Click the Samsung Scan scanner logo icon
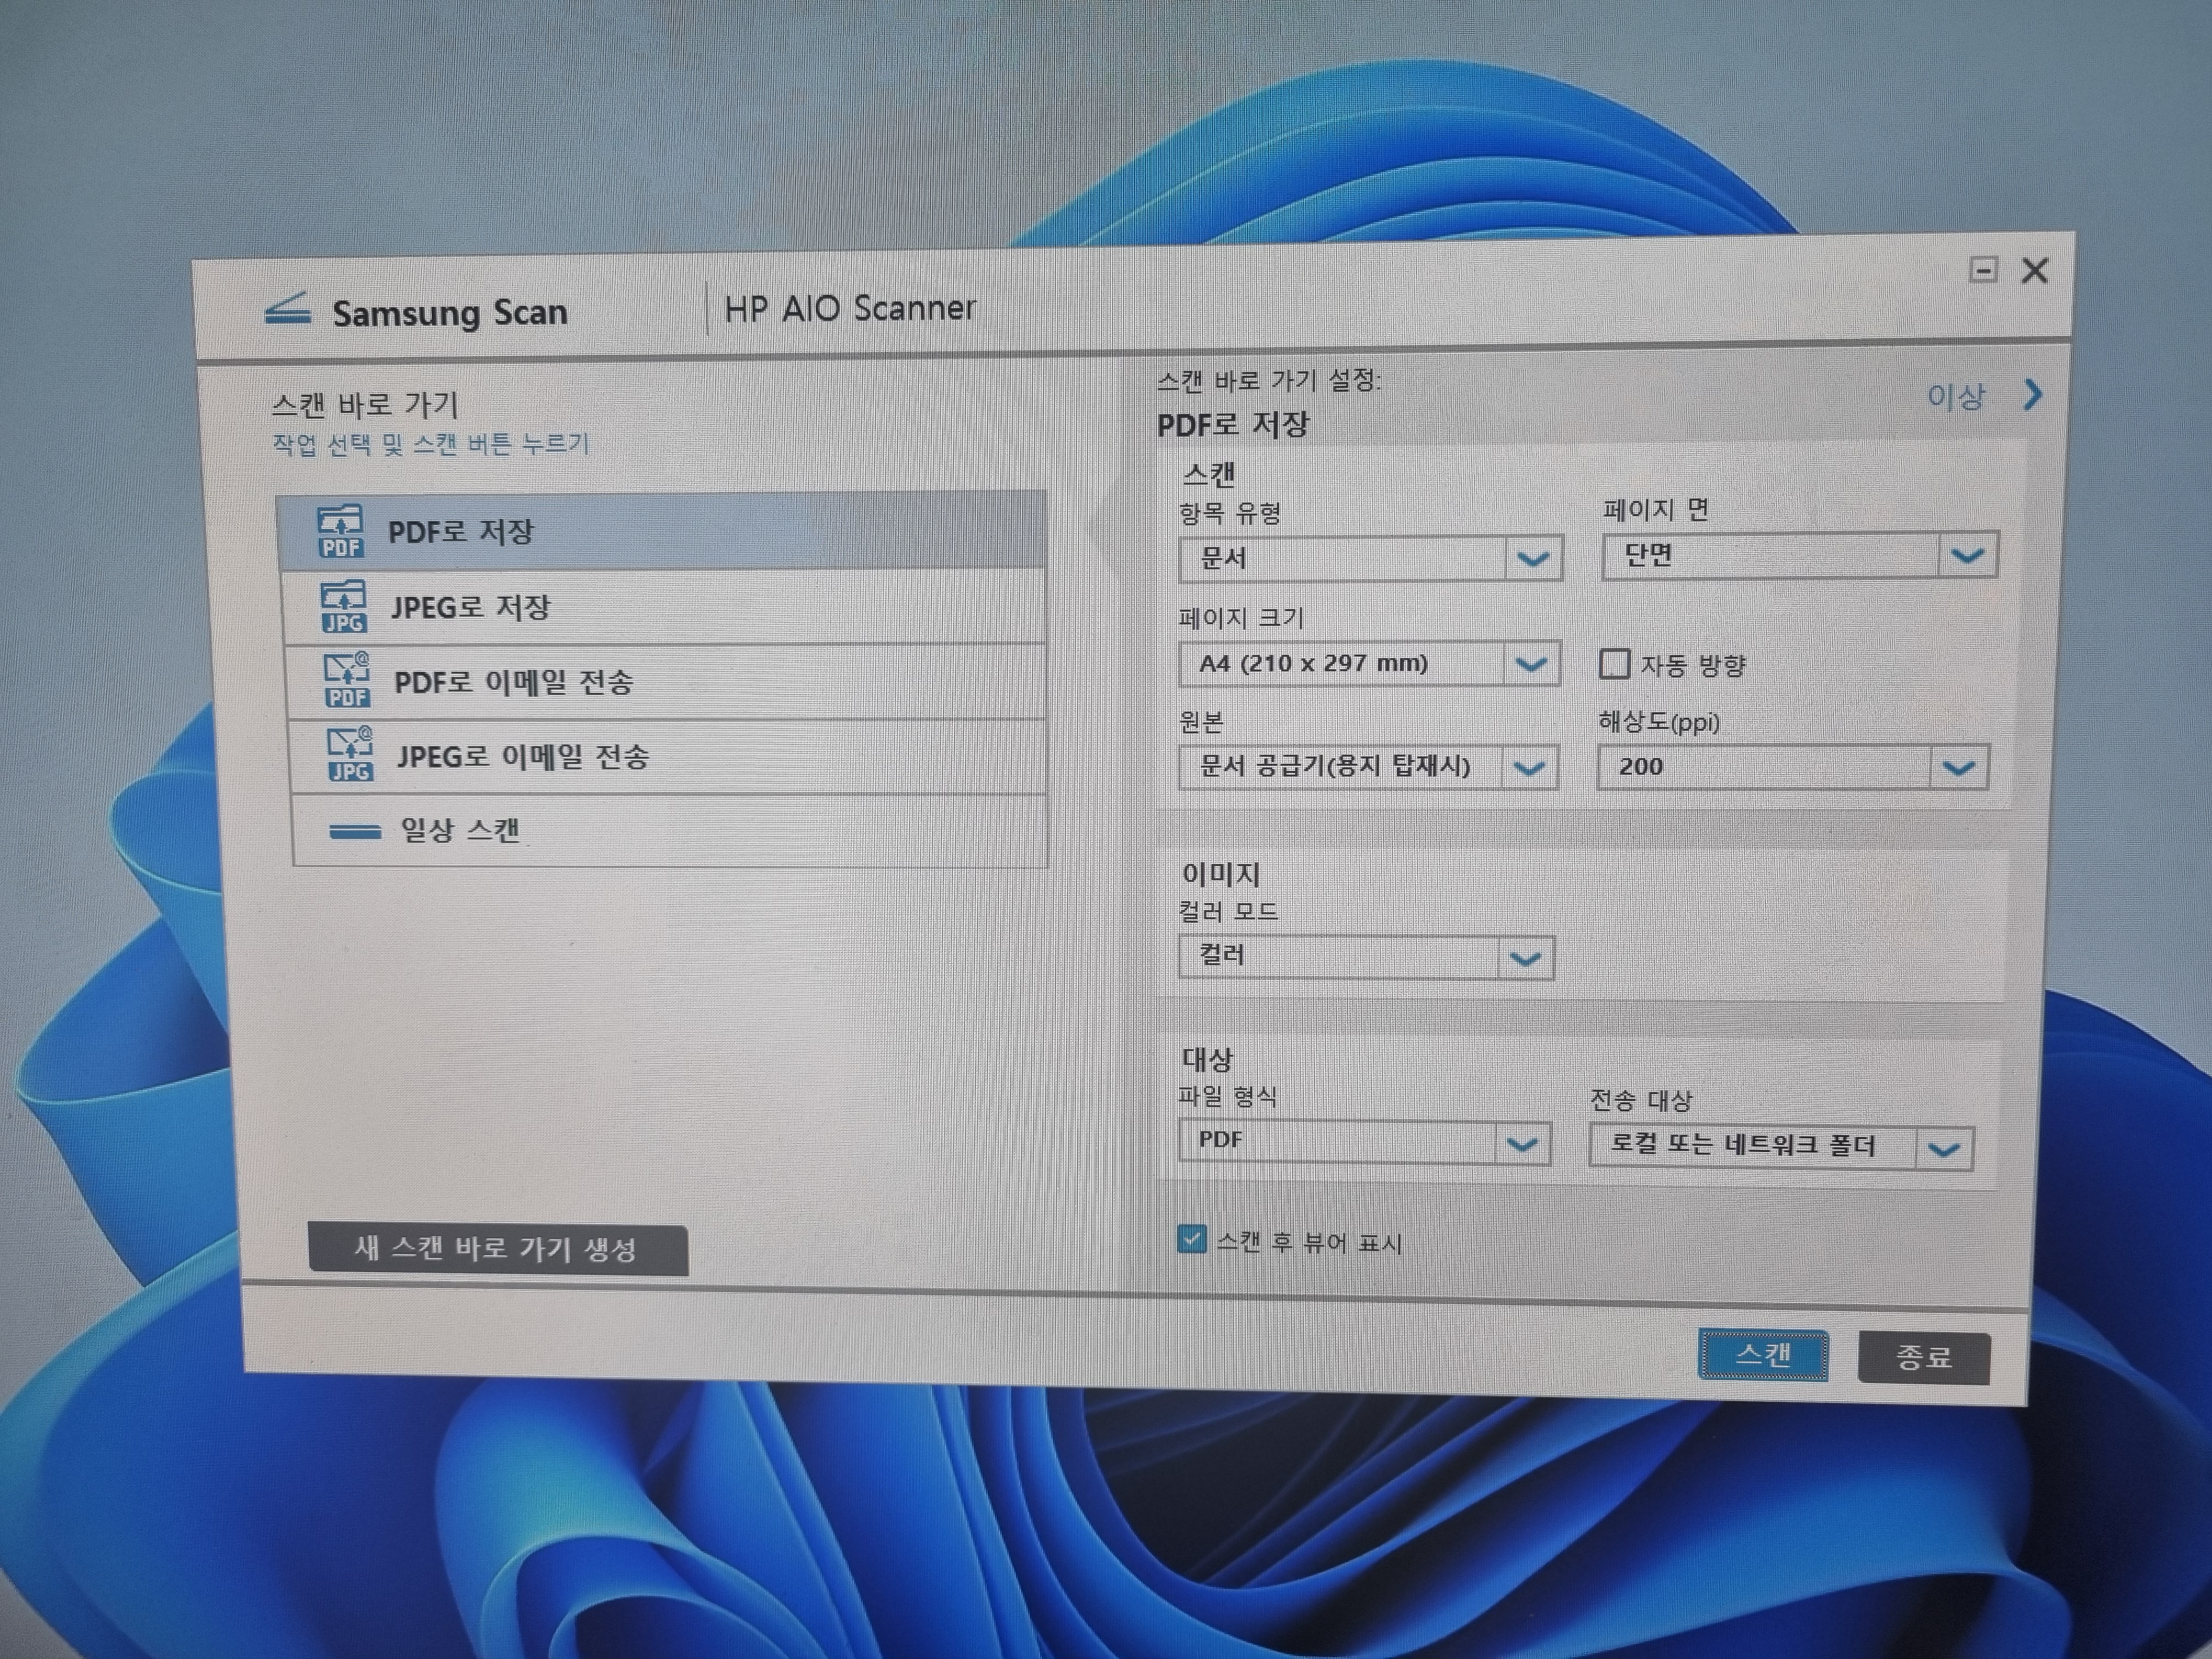The height and width of the screenshot is (1659, 2212). (x=288, y=310)
